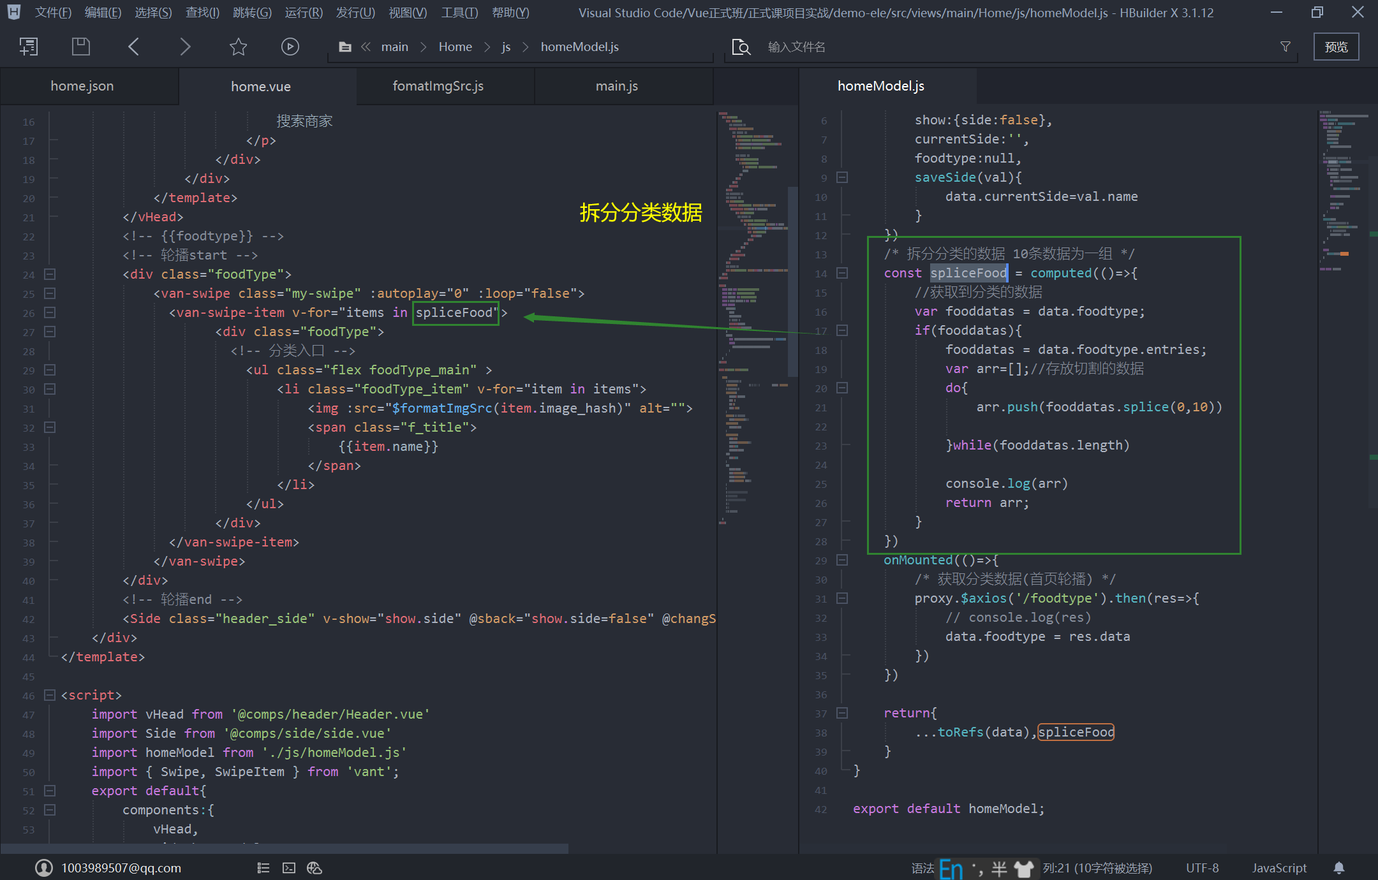Open the 运行(R) menu
The width and height of the screenshot is (1378, 880).
(x=304, y=13)
